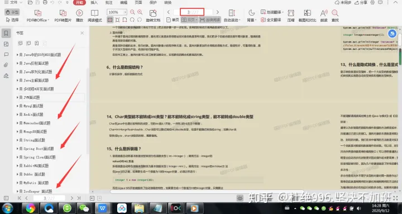402x214 pixels.
Task: Click expand all bookmarks icon
Action: (20, 43)
